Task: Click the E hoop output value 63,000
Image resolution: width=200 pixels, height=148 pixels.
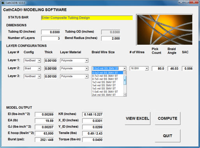Action: pos(44,133)
